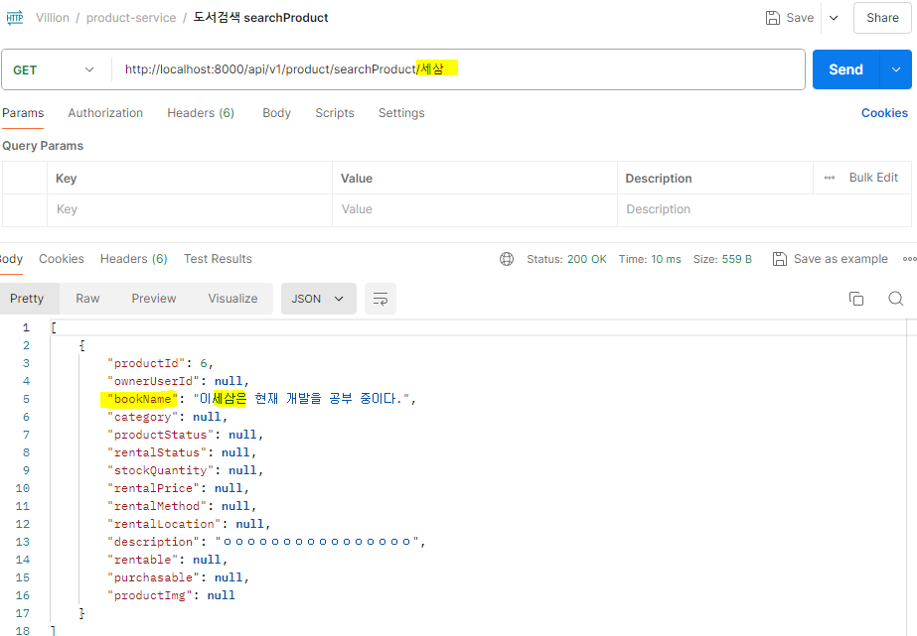Click the 도서검색 searchProduct request title
Viewport: 917px width, 636px height.
[x=261, y=18]
